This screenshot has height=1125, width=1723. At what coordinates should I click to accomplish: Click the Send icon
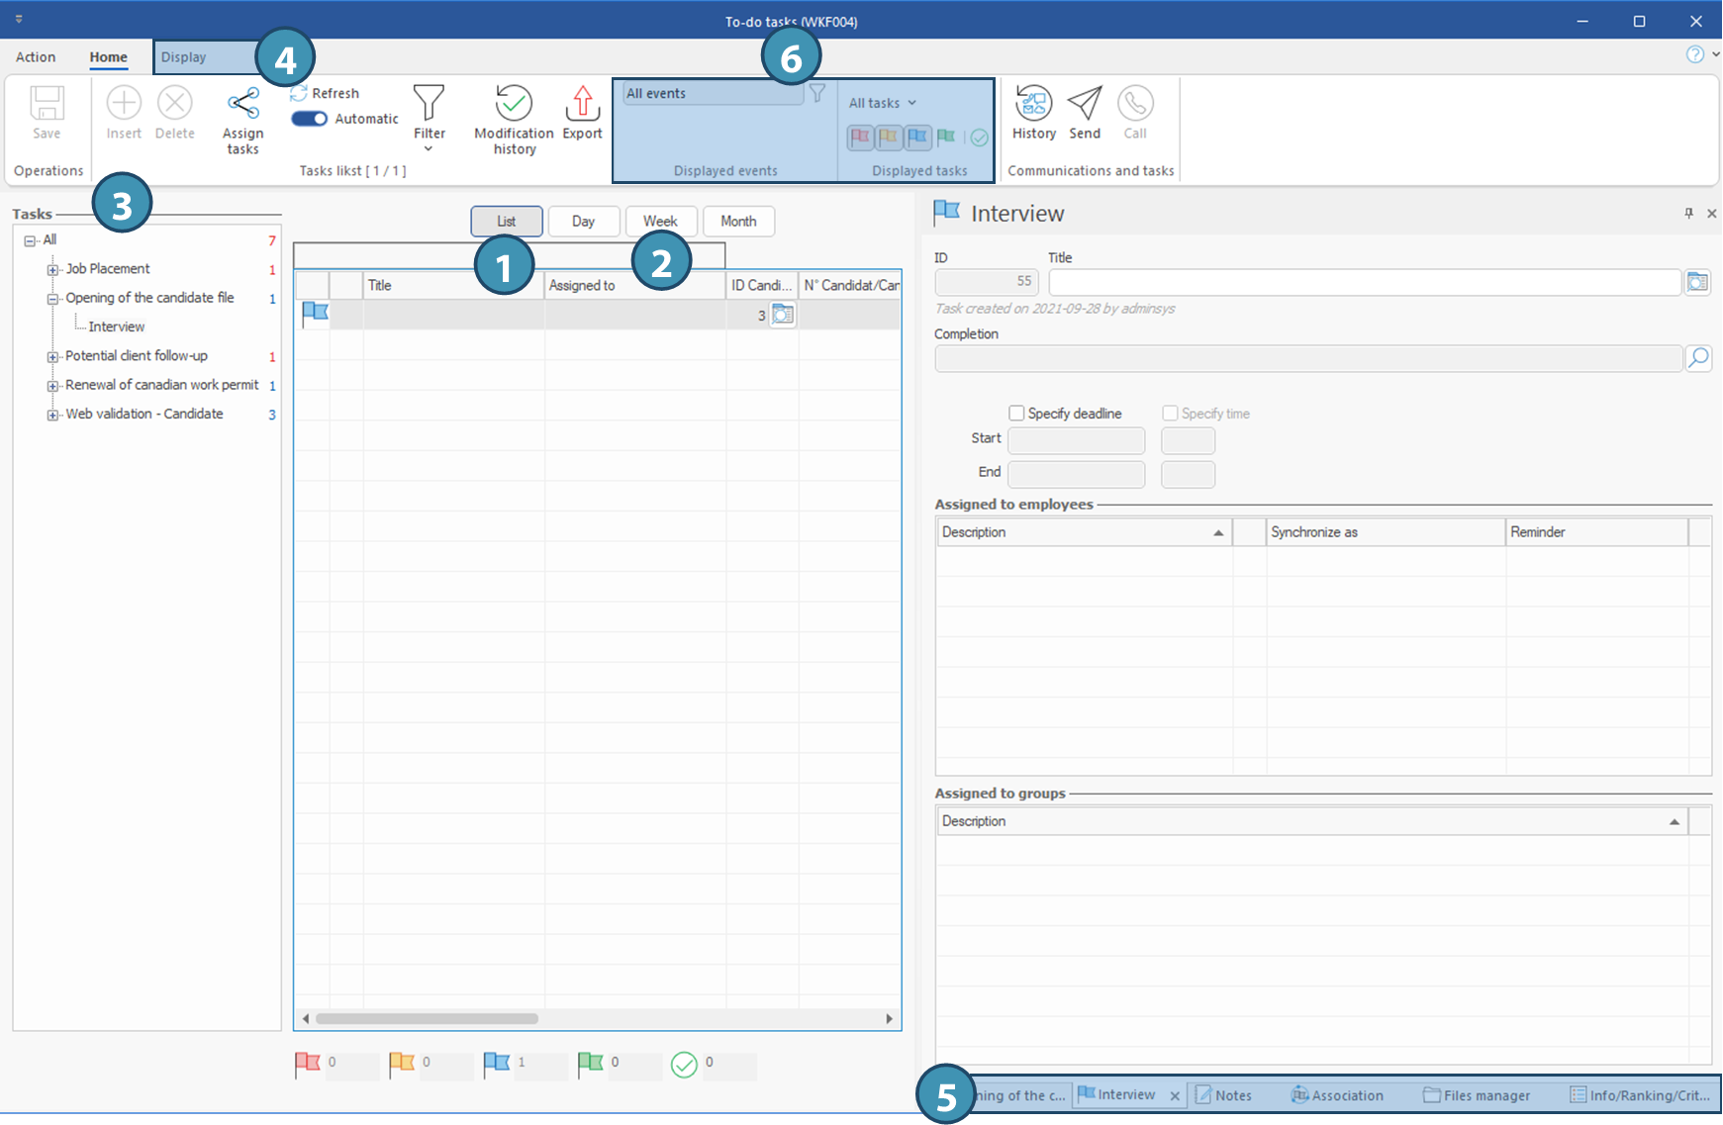[x=1085, y=104]
